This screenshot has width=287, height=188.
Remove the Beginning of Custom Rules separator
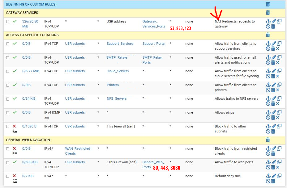[268, 4]
